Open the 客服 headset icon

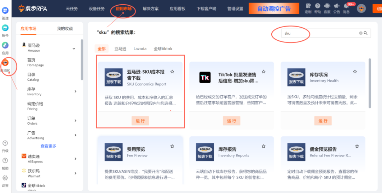(327, 6)
